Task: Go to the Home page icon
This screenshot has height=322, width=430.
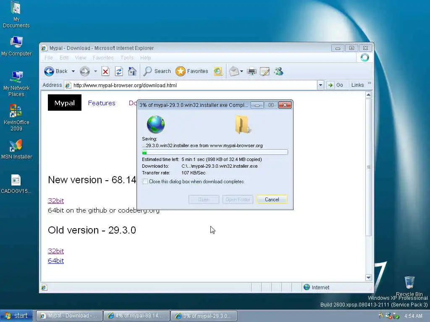Action: (x=132, y=71)
